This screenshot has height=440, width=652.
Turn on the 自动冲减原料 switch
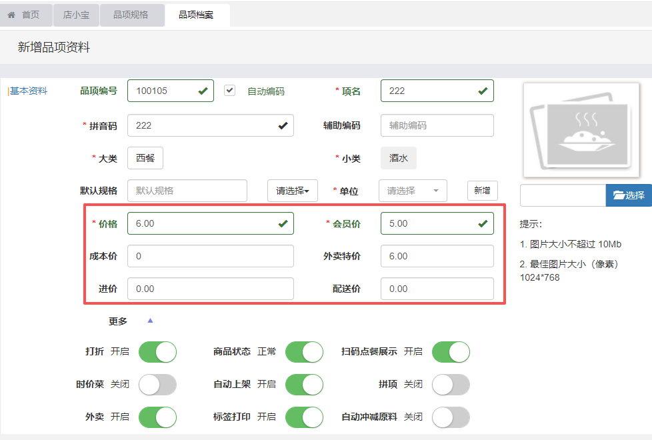tap(451, 417)
